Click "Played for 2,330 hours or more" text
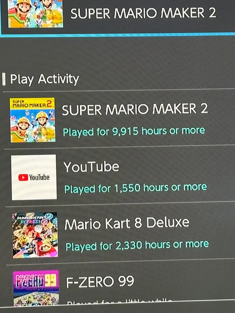Viewport: 235px width, 313px height. [137, 245]
